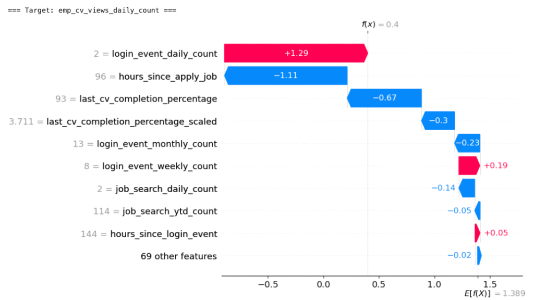Click the blue -1.11 hours_since_apply_job bar

pos(286,76)
